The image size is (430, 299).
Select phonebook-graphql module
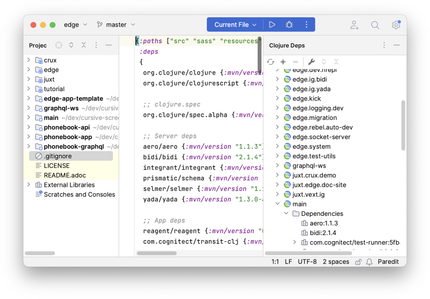[x=74, y=146]
